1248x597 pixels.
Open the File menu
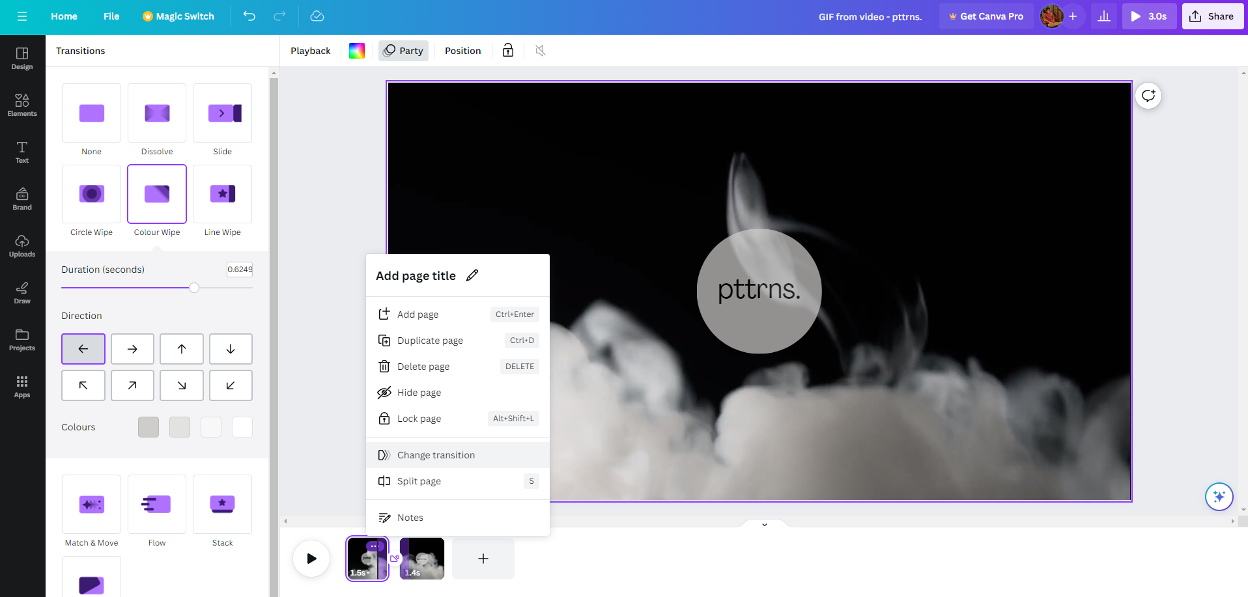pyautogui.click(x=111, y=16)
